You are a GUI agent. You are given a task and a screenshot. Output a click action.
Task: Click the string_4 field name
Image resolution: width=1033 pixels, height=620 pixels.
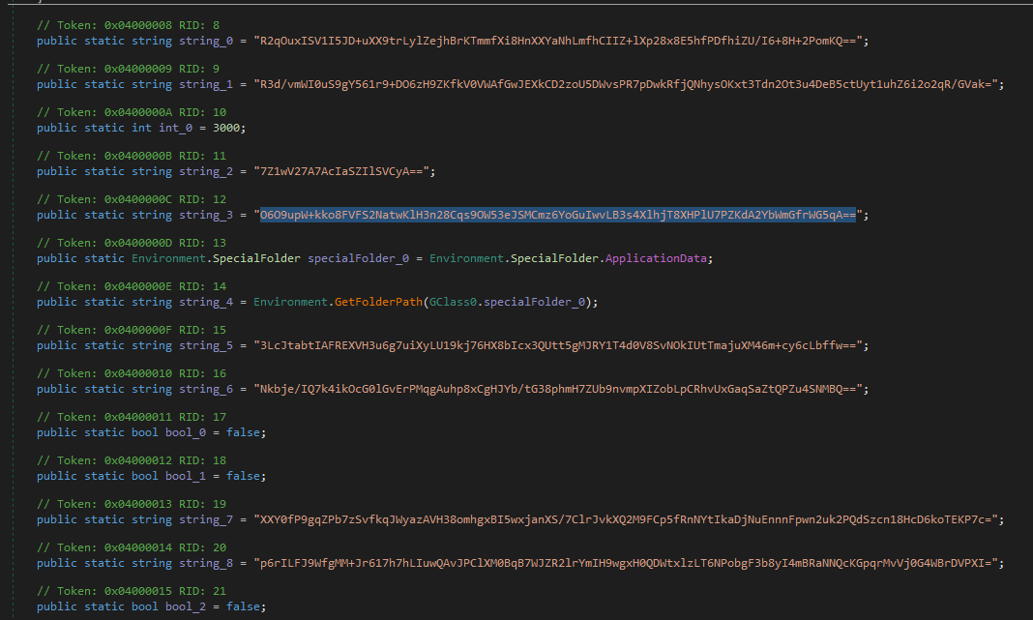tap(206, 302)
